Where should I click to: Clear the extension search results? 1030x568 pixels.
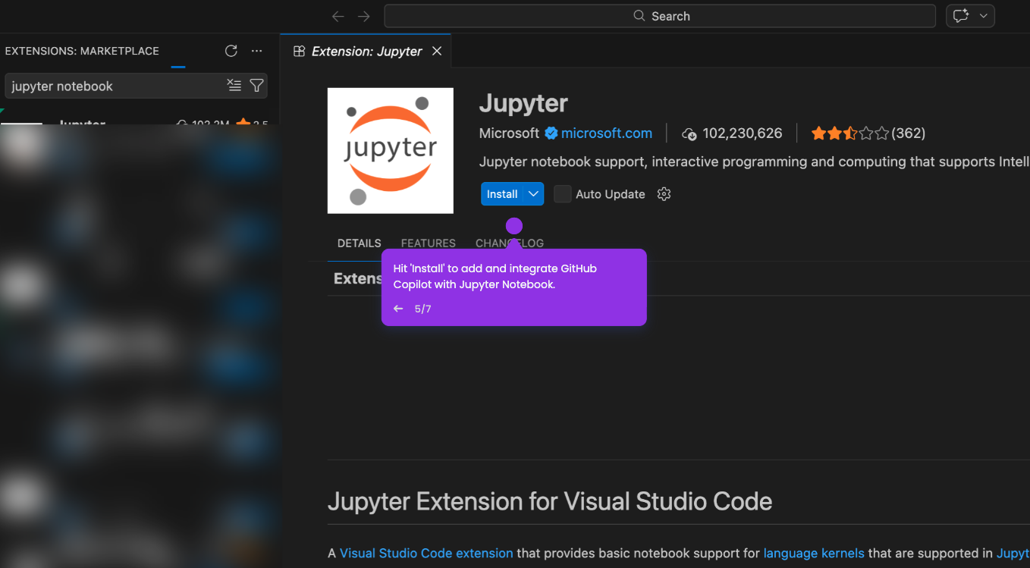click(234, 86)
